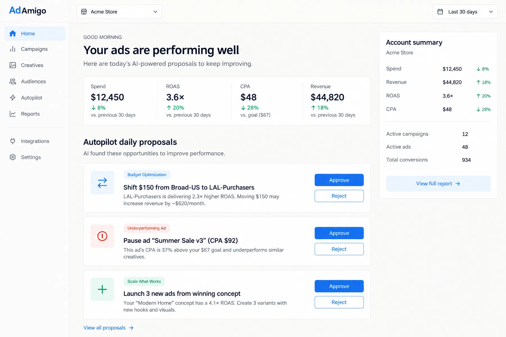Click the red pause alert icon

(102, 236)
